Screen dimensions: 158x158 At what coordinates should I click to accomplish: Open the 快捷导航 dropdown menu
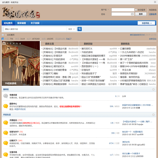pyautogui.click(x=146, y=23)
